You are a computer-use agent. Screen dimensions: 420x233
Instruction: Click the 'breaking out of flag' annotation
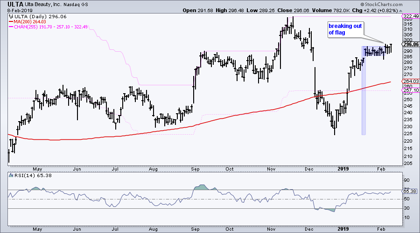pyautogui.click(x=345, y=29)
